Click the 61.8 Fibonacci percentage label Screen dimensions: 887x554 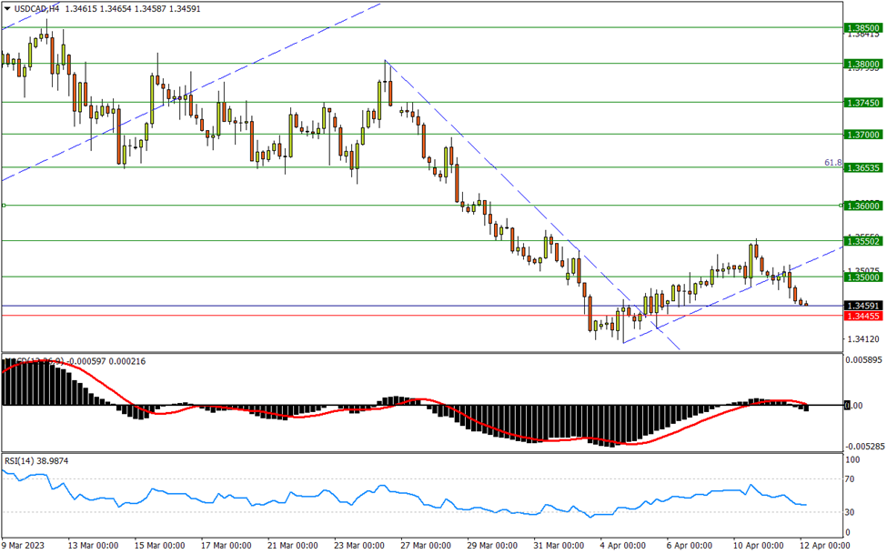pos(832,163)
